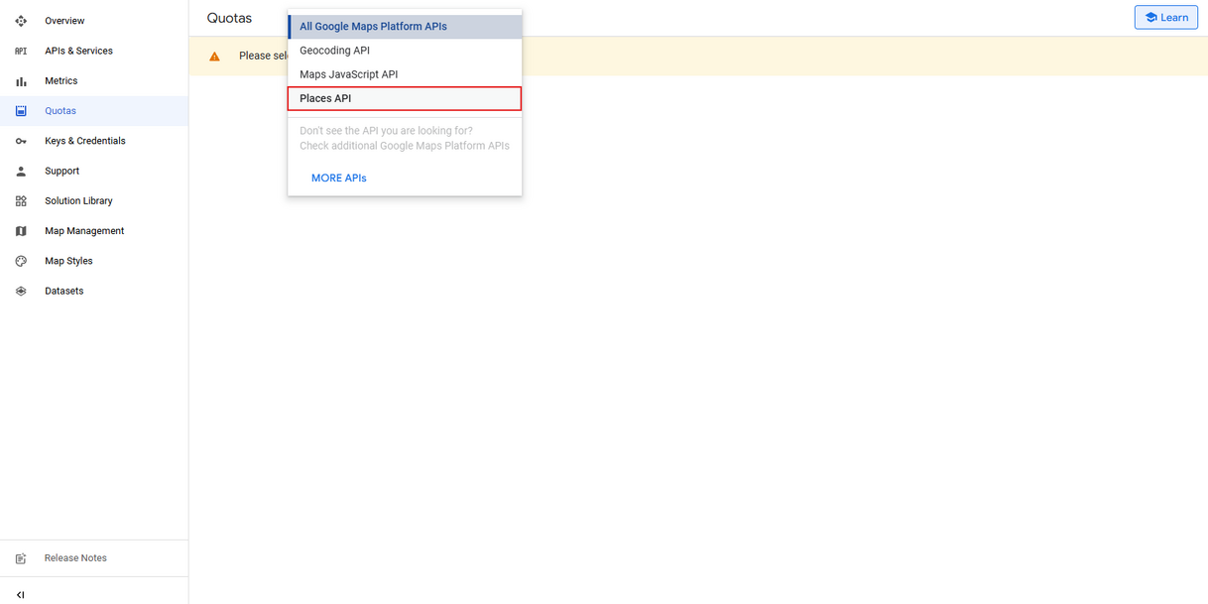Click the Learn button
The image size is (1208, 604).
tap(1166, 17)
